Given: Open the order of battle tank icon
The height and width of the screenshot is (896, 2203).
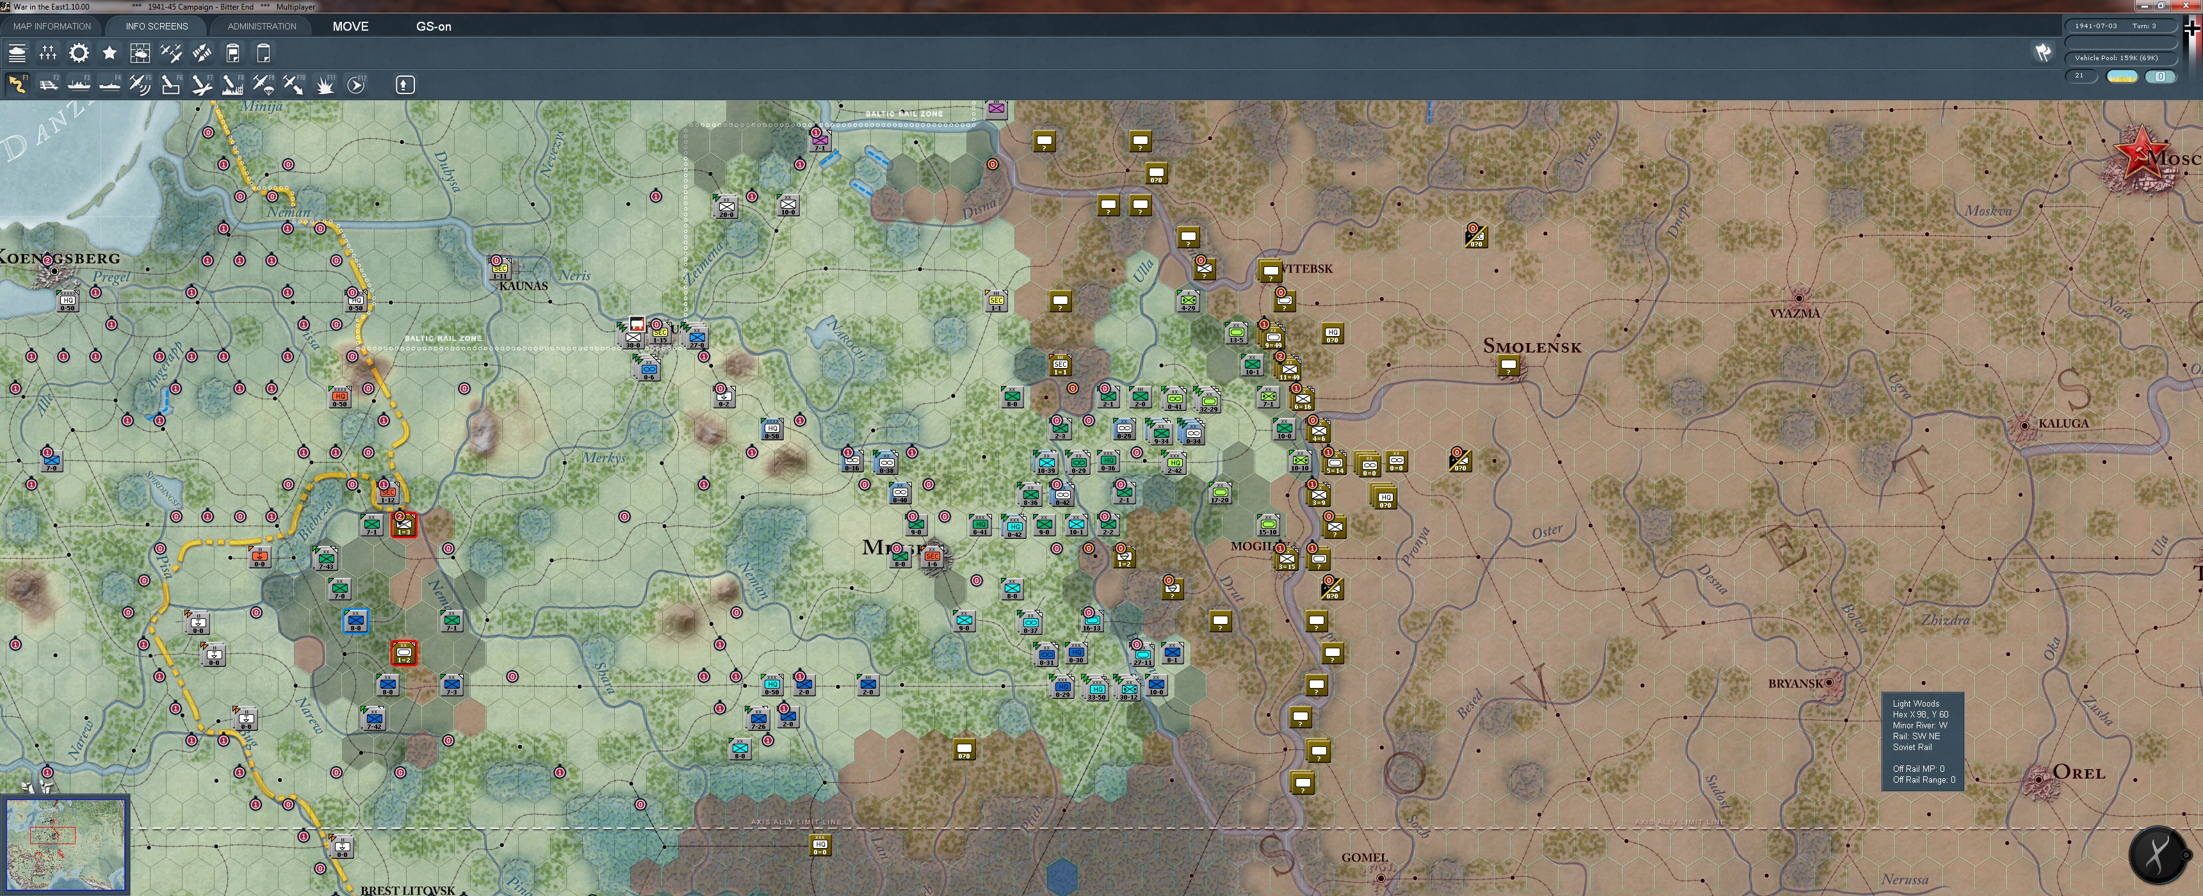Looking at the screenshot, I should coord(17,53).
